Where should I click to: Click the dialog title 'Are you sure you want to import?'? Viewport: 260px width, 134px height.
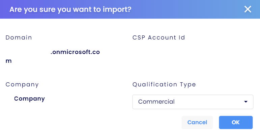[x=70, y=9]
